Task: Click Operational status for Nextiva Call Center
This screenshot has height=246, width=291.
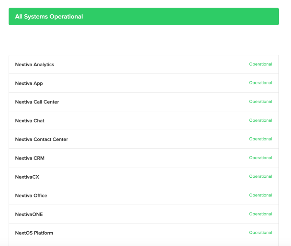Action: 261,102
